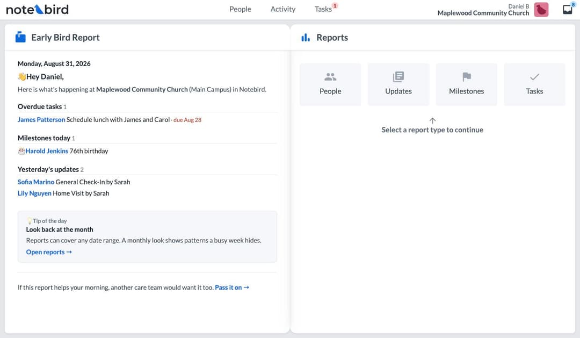Select the Milestones report type card

coord(467,84)
